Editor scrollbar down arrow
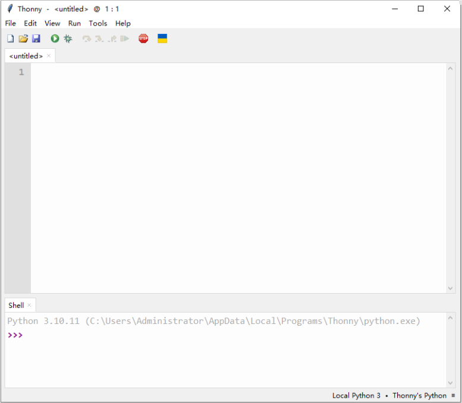Viewport: 462px width, 403px height. point(450,288)
